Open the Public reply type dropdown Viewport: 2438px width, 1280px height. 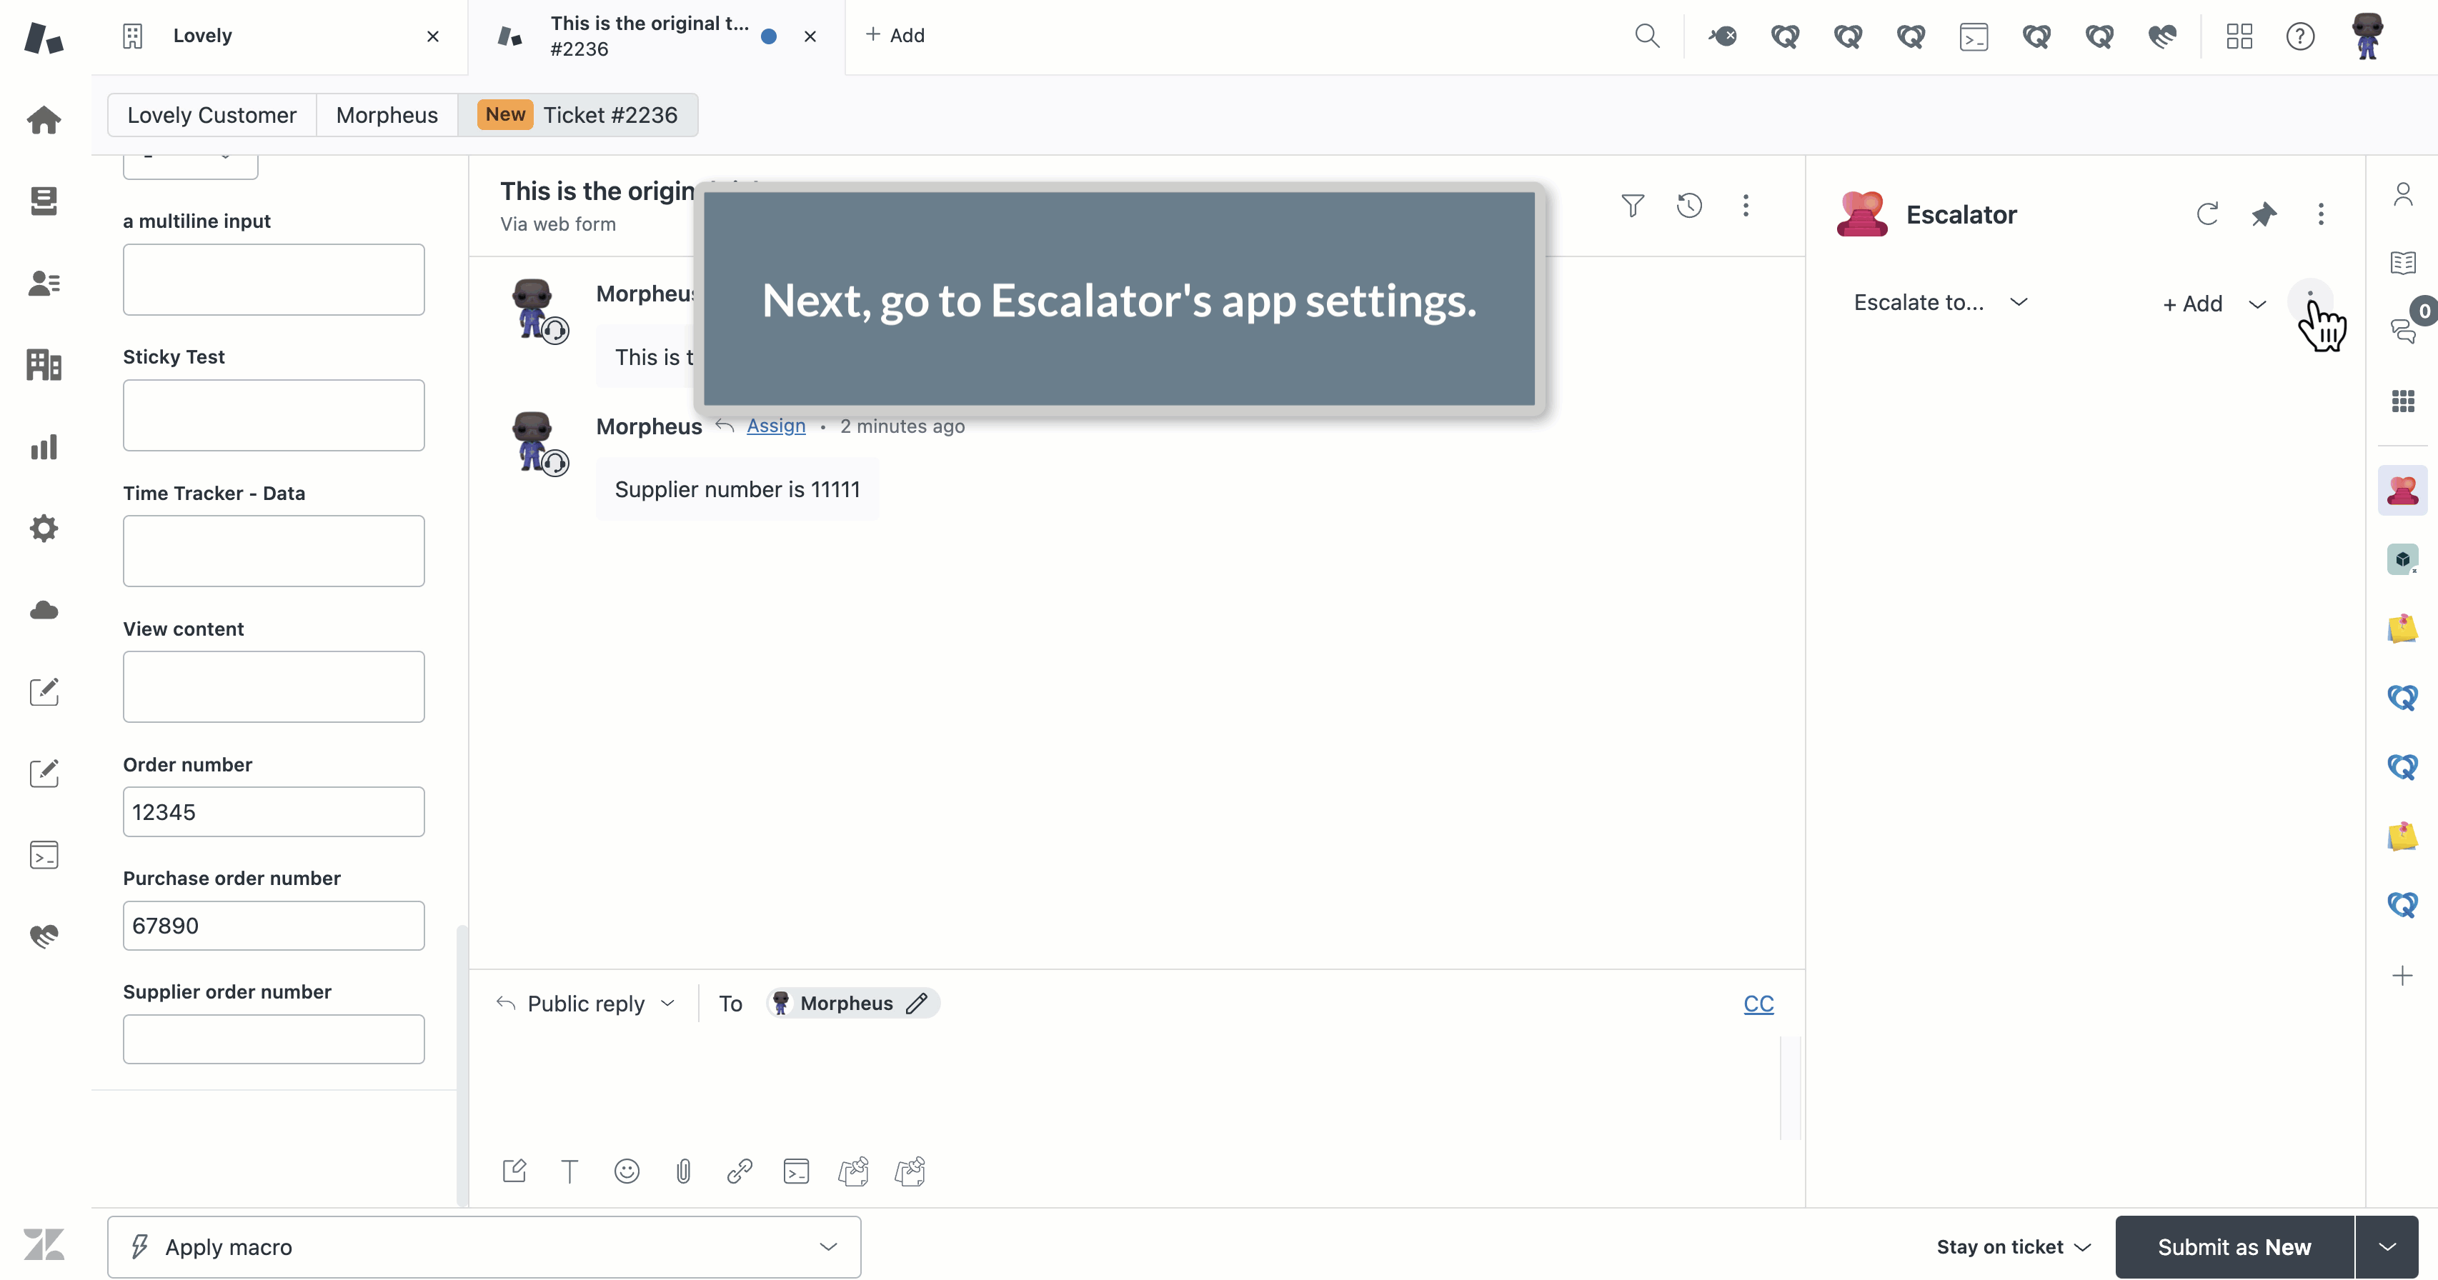coord(586,1003)
